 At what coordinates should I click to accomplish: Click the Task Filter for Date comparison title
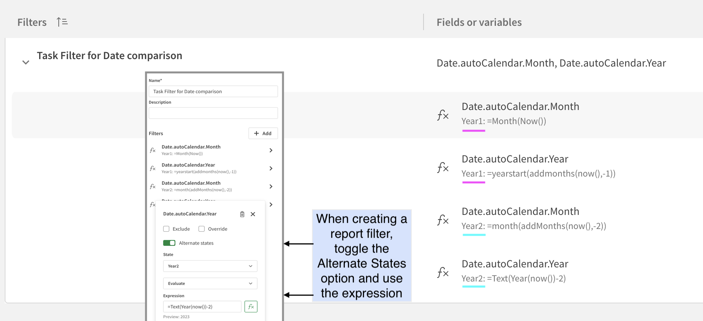click(110, 56)
